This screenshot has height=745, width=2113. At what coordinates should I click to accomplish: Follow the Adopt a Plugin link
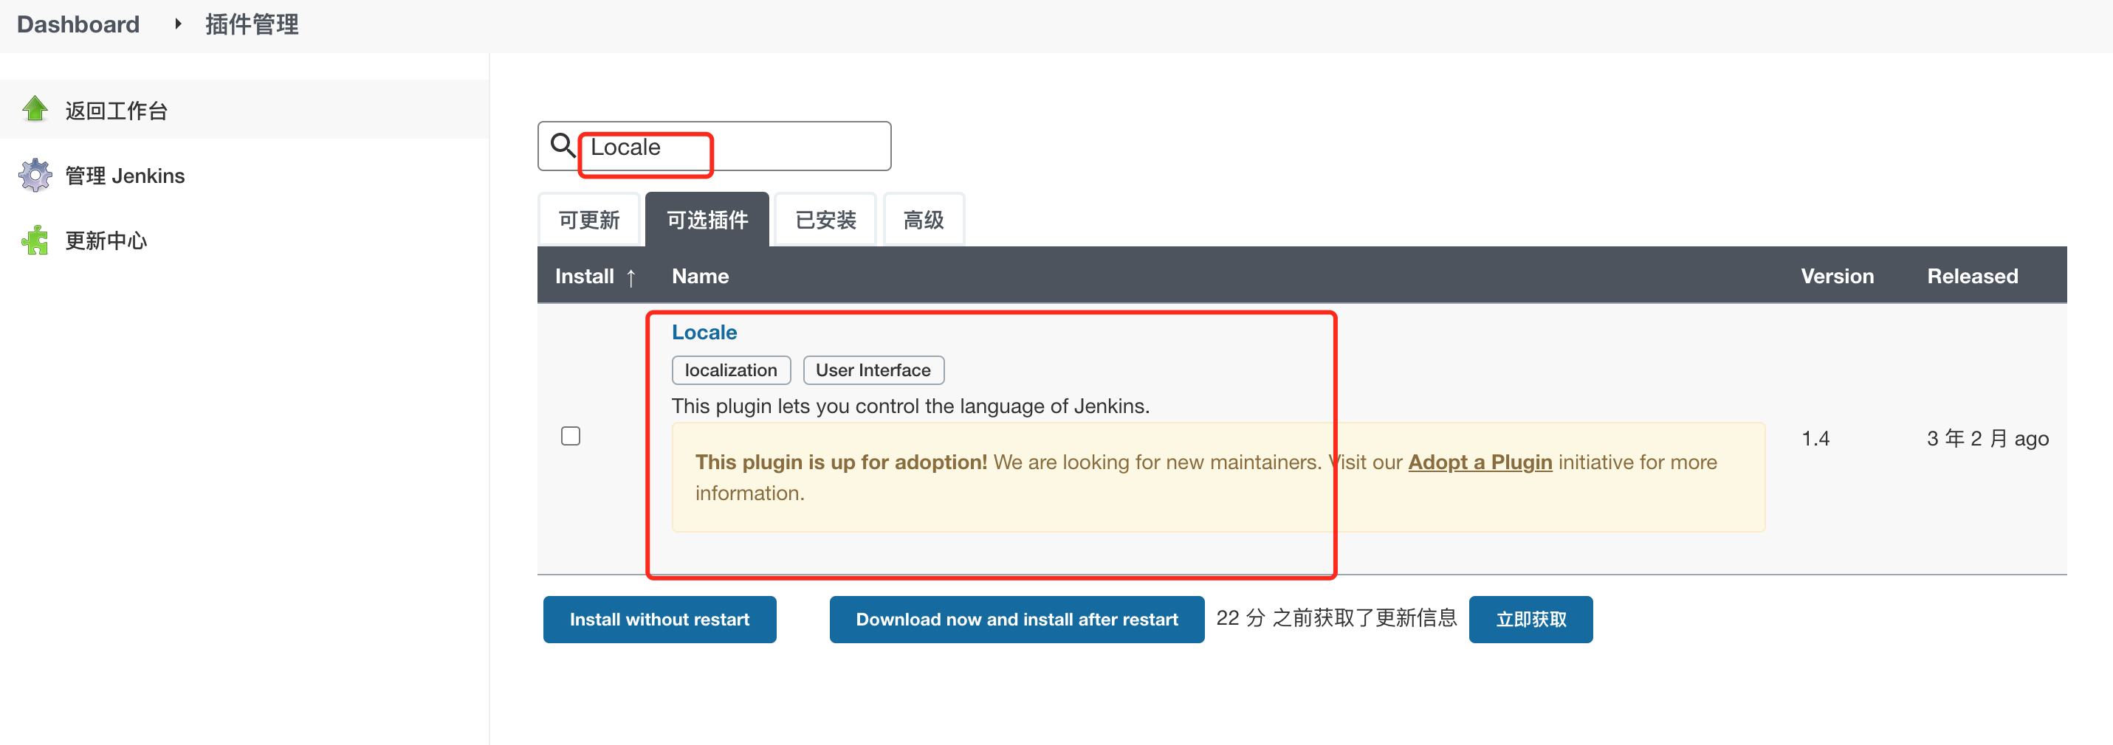(x=1480, y=462)
